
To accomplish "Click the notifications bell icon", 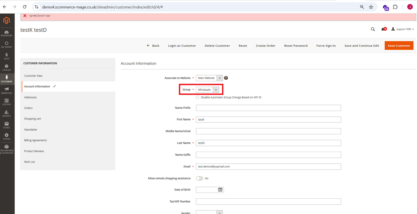I will coord(383,29).
